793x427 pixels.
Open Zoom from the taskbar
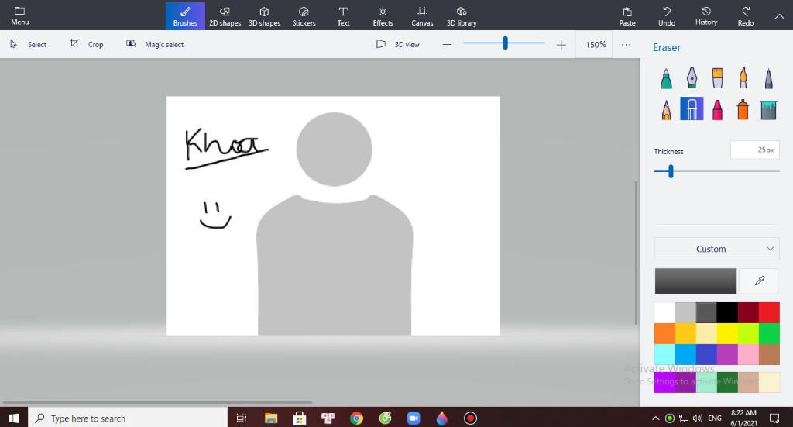click(x=414, y=418)
